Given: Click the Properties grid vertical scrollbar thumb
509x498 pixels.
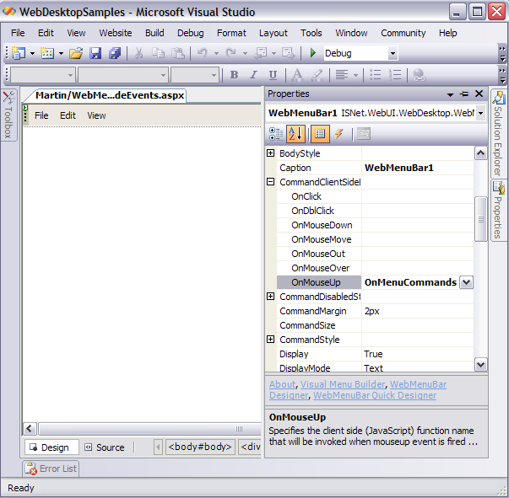Looking at the screenshot, I should (x=481, y=218).
